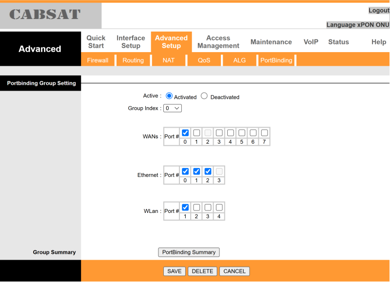Open the Firewall submenu

[97, 60]
